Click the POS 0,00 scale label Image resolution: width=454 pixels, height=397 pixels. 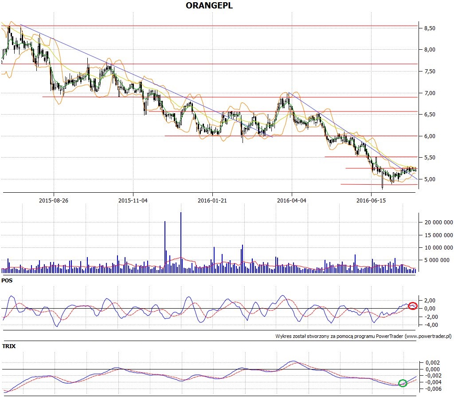(430, 309)
